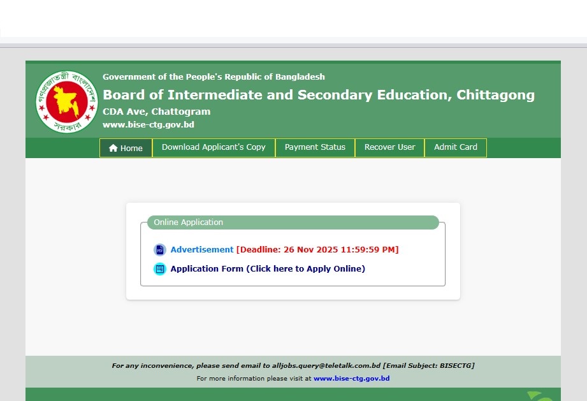This screenshot has height=401, width=587.
Task: Open Download Applicant's Copy menu item
Action: click(x=214, y=147)
